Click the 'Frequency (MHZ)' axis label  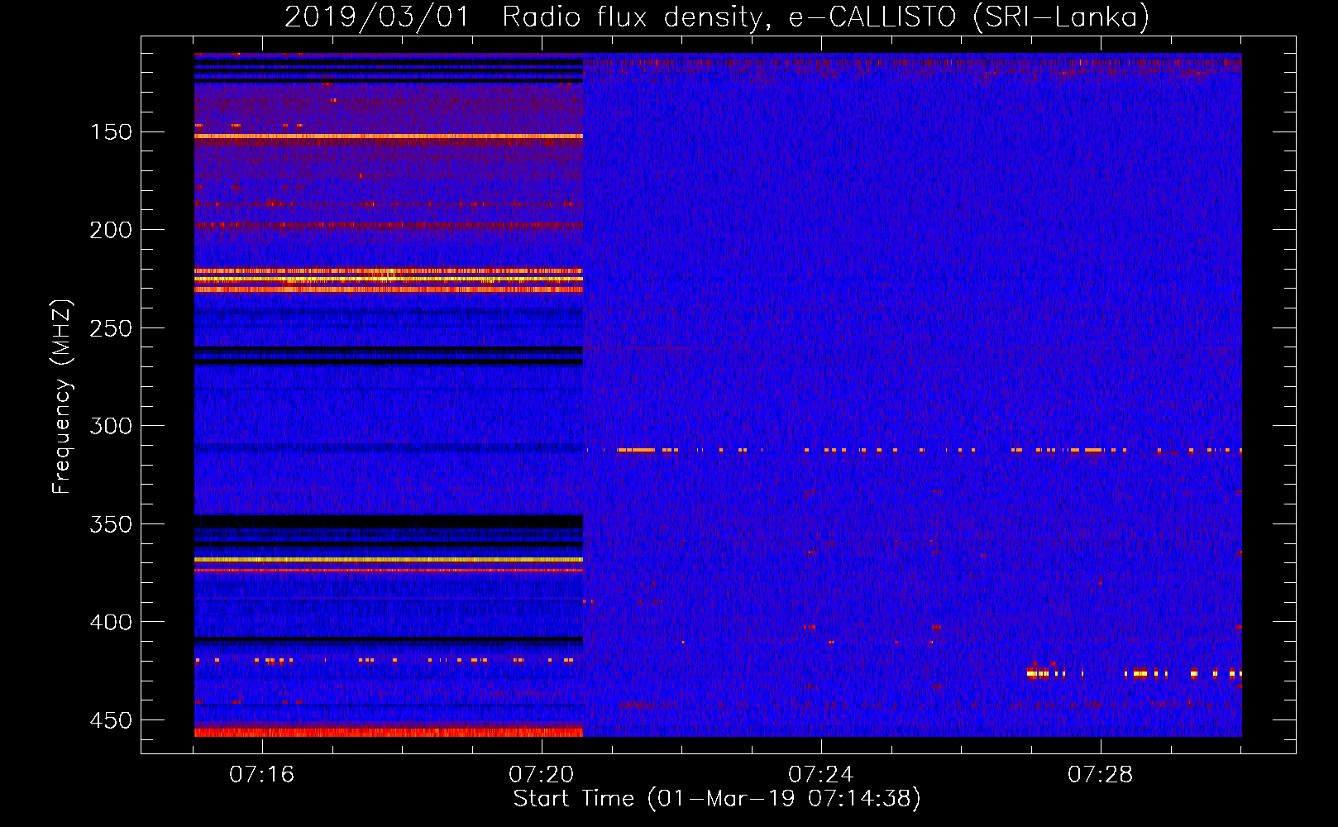pyautogui.click(x=62, y=396)
